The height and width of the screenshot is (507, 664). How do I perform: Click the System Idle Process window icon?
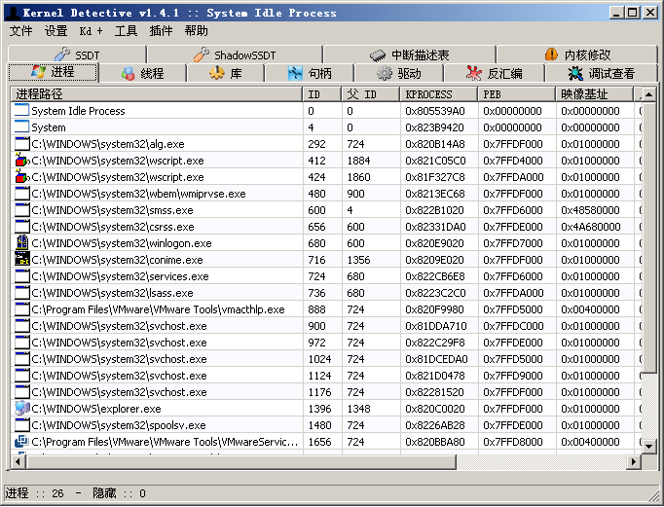[22, 111]
